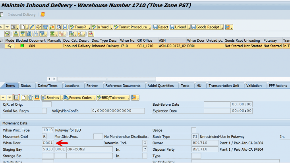Click the Whse Proc. Type field 1010

pyautogui.click(x=48, y=130)
